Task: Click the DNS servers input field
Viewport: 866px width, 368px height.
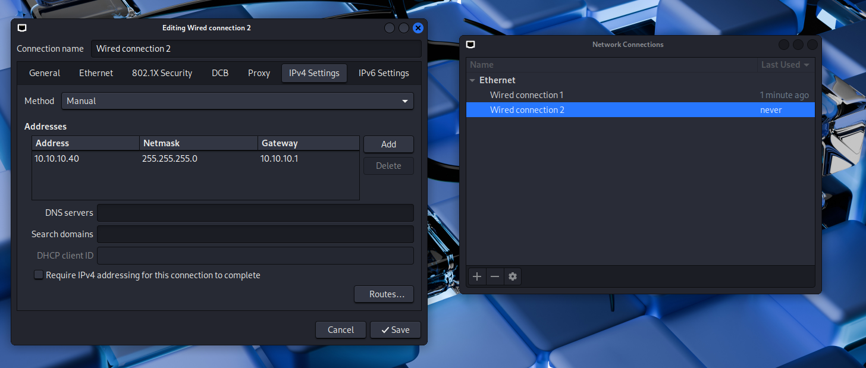Action: 255,213
